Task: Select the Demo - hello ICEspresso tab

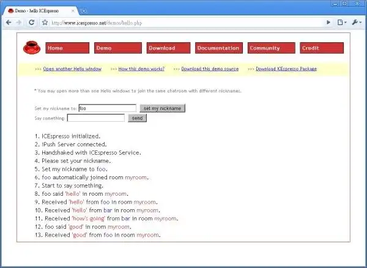Action: pos(40,11)
